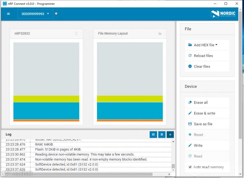Click timestamp 23:23:28.476 in log
Viewport: 244px width, 178px height.
(15, 144)
